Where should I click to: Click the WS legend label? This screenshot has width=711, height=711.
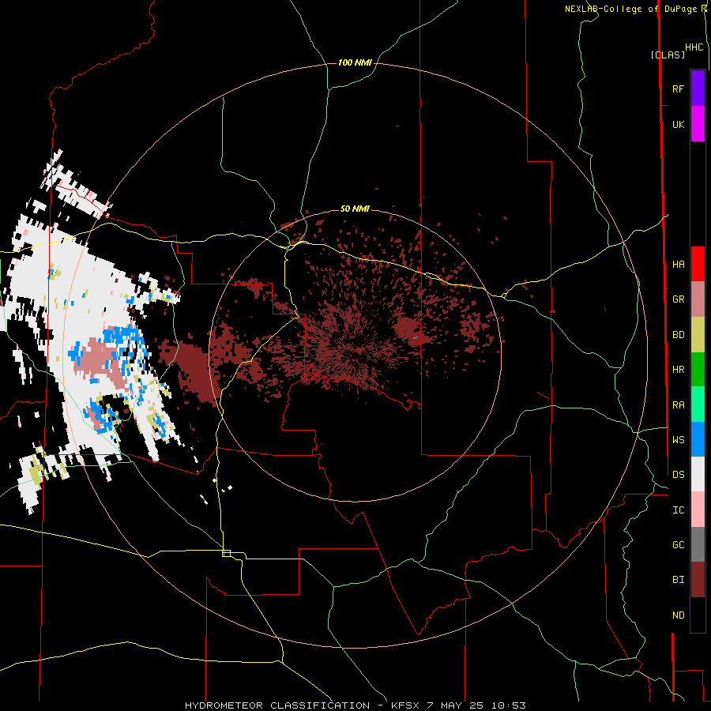click(x=678, y=440)
